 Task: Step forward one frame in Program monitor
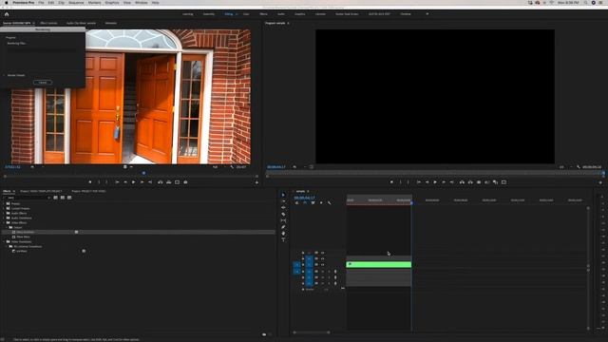[444, 182]
